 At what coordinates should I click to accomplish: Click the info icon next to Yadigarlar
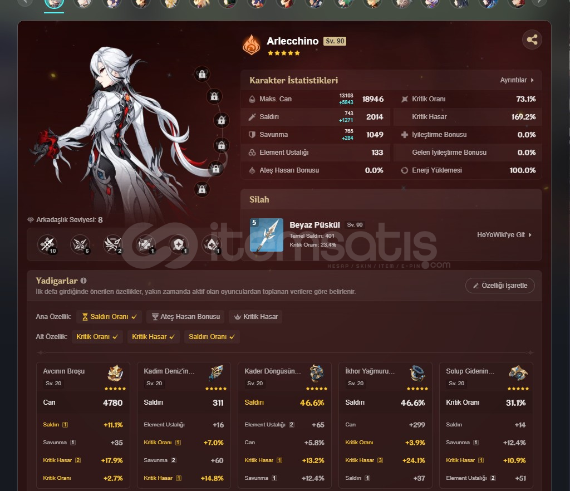(83, 281)
